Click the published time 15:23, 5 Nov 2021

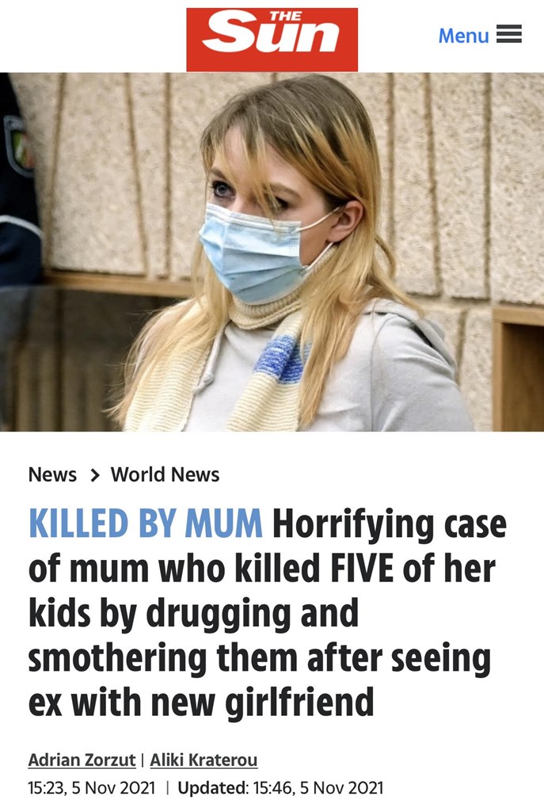pos(92,788)
